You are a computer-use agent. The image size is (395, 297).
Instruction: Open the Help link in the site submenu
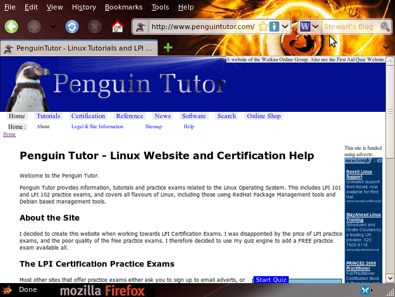tap(189, 127)
